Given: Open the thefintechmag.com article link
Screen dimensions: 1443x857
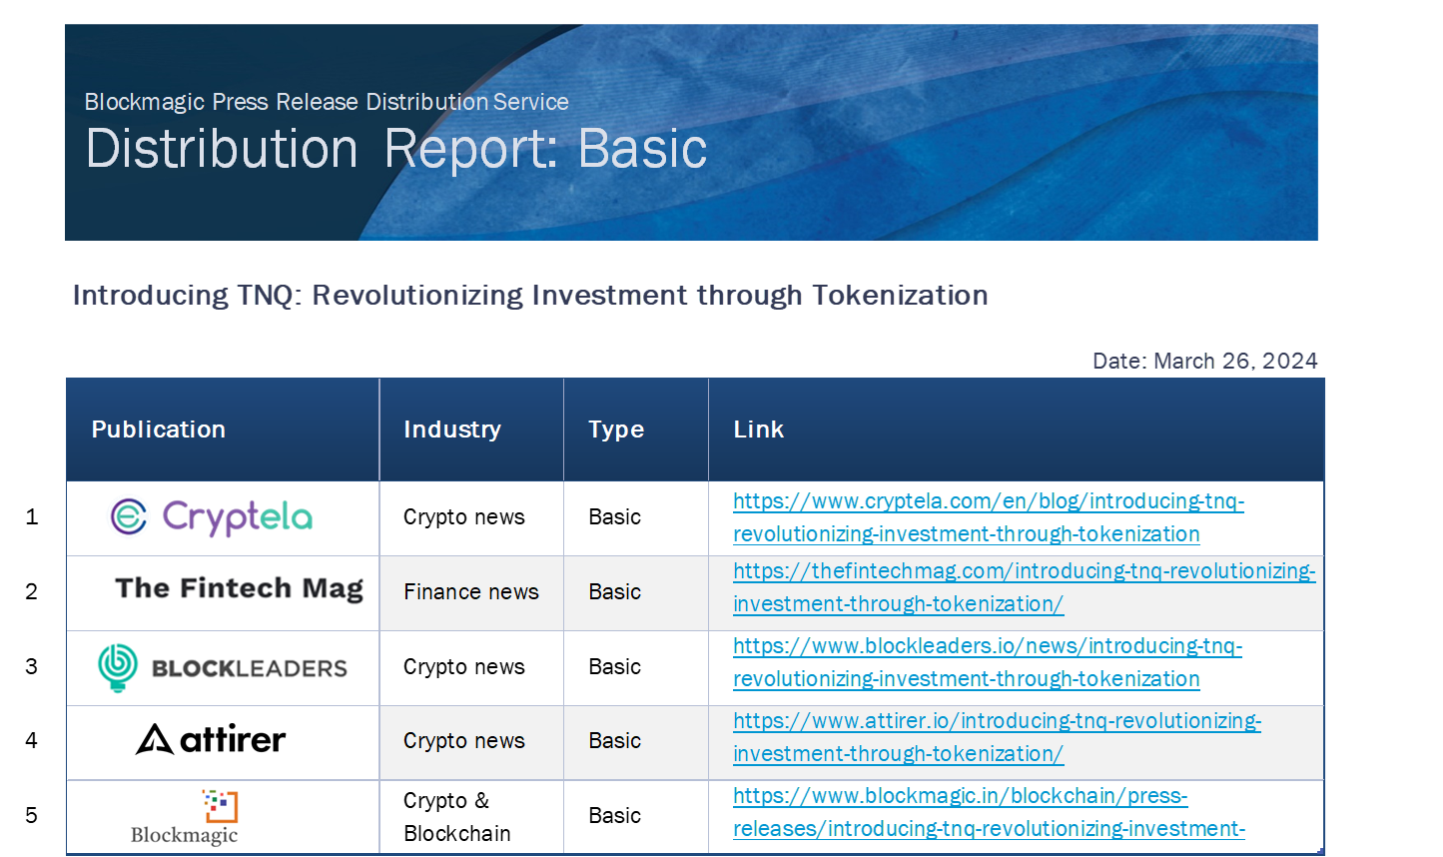Looking at the screenshot, I should tap(1024, 587).
